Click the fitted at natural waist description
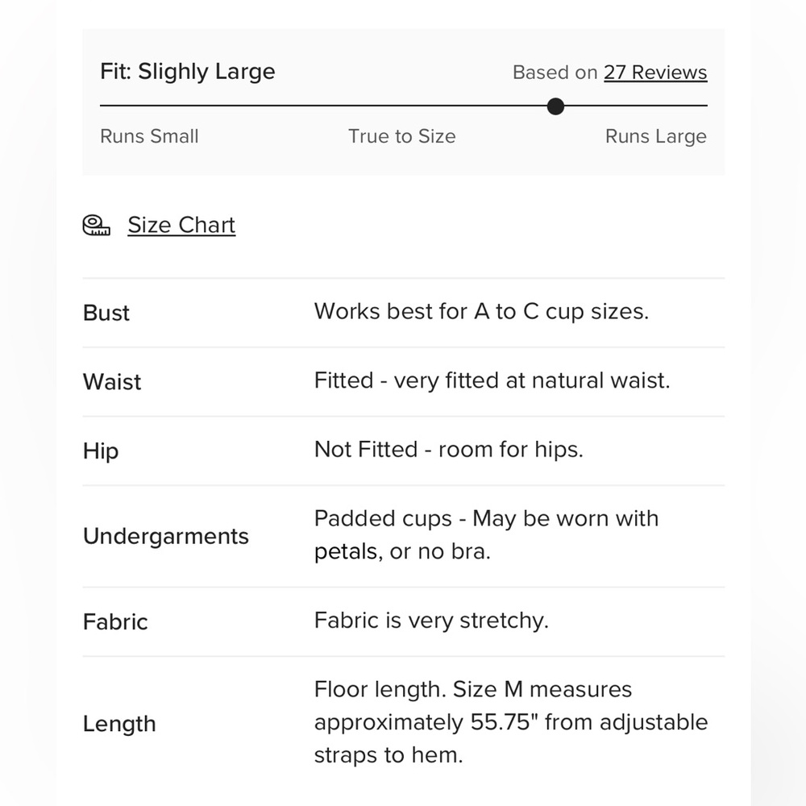 click(492, 381)
